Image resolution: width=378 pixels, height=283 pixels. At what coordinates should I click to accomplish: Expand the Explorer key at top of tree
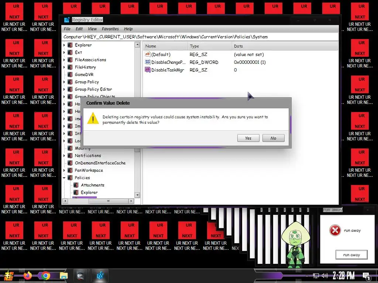point(64,45)
